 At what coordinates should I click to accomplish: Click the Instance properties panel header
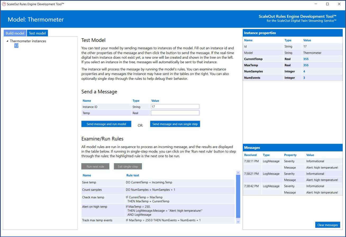[293, 33]
